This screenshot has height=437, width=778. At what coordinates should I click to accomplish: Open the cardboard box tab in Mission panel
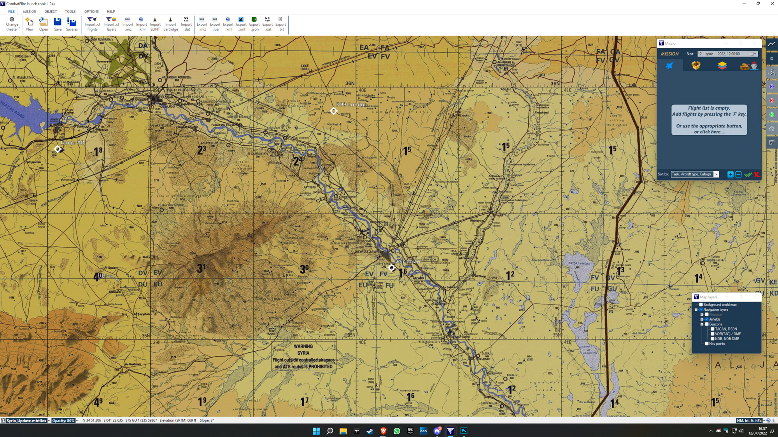696,66
